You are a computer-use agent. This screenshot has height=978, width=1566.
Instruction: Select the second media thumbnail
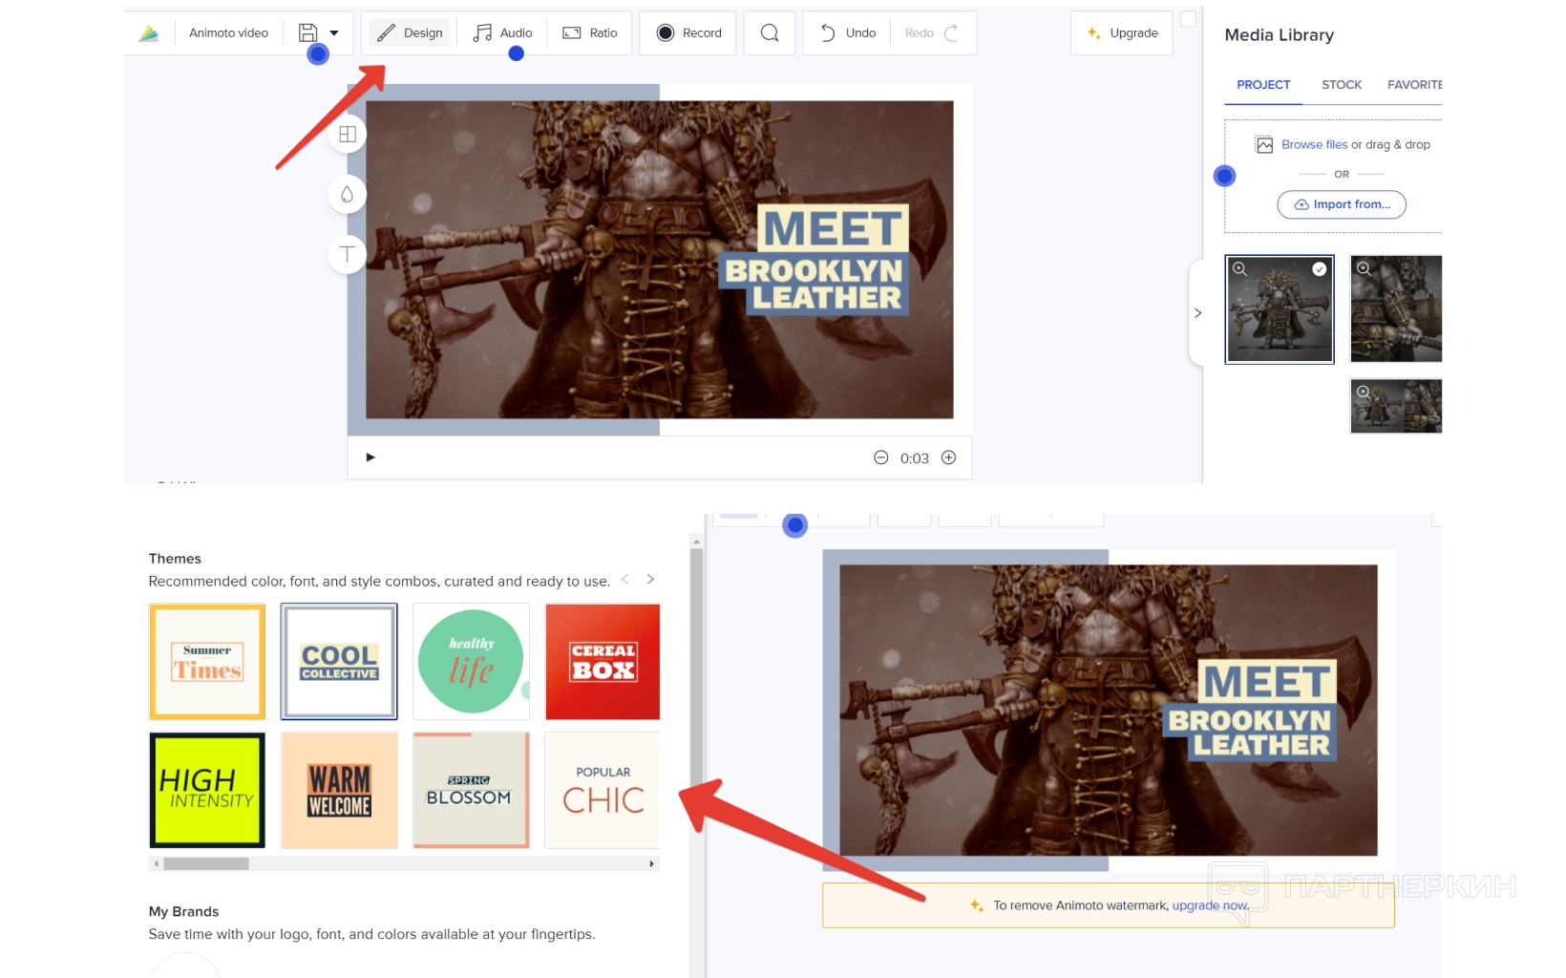coord(1396,308)
